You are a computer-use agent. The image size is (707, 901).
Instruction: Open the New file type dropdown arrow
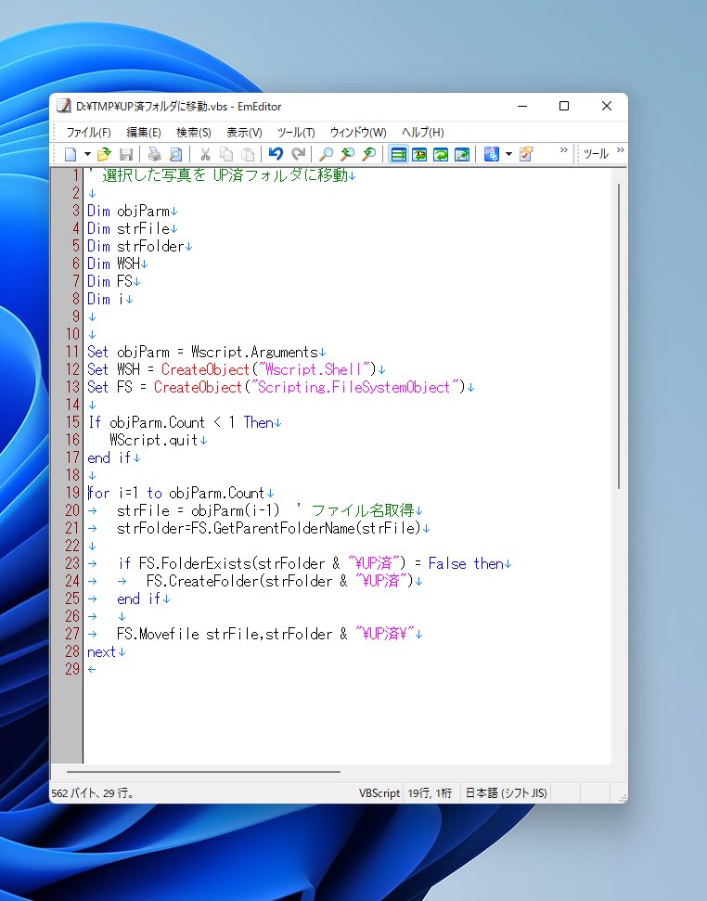(x=87, y=154)
